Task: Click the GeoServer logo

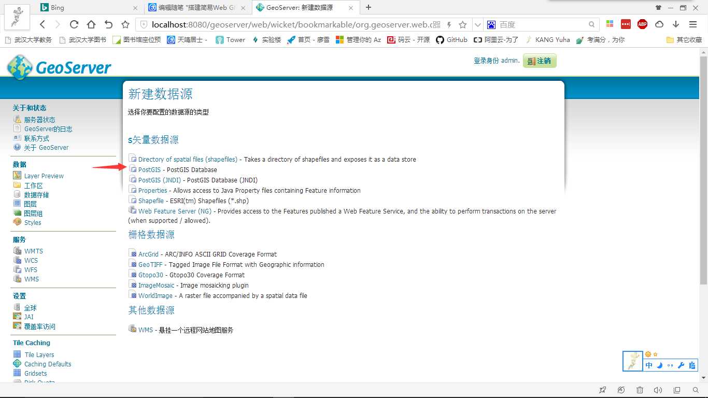Action: click(59, 67)
